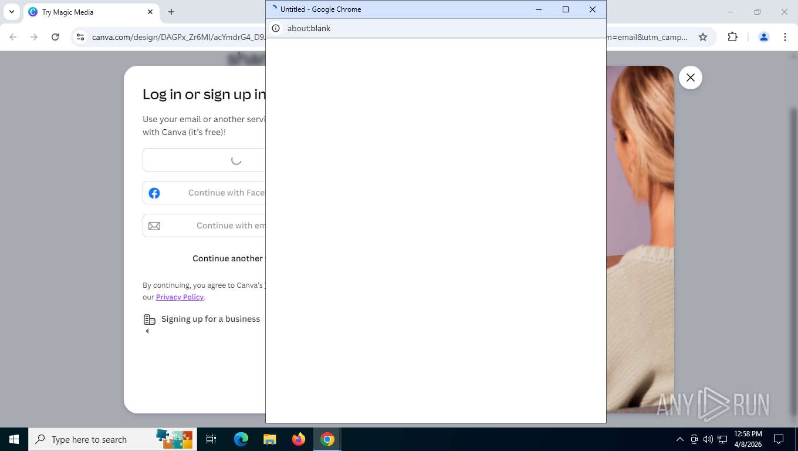Select the Try Magic Media tab
798x451 pixels.
tap(91, 12)
